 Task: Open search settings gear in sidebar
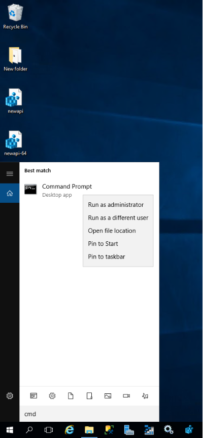[x=10, y=395]
